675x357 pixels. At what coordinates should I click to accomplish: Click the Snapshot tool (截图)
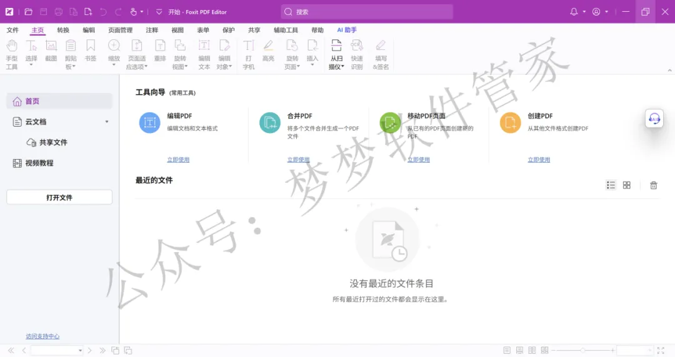point(51,51)
